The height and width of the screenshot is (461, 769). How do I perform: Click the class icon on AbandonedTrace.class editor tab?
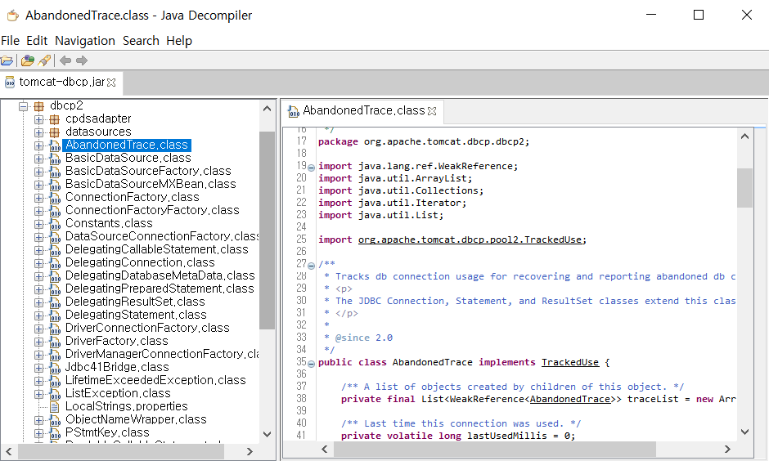coord(293,111)
